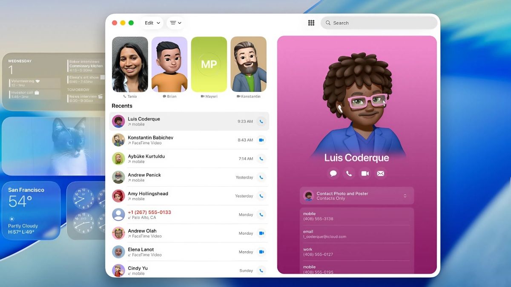
Task: Click the unknown caller avatar for Palo Alto
Action: point(118,215)
